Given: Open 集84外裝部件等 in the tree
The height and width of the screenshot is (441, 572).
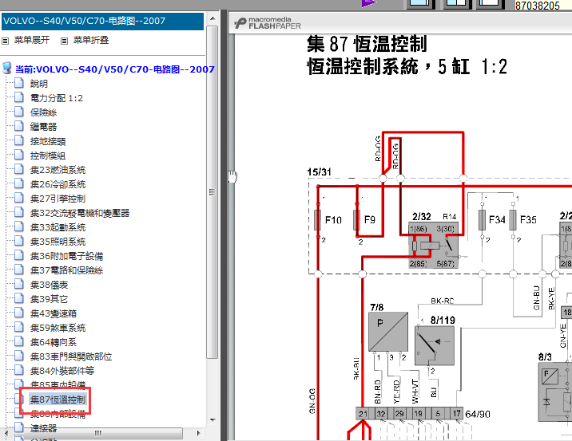Looking at the screenshot, I should tap(62, 371).
